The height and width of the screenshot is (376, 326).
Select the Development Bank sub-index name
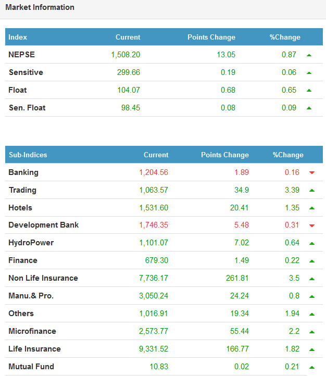44,225
